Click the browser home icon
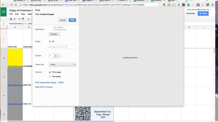Screen dimensions: 218x122 click(16, 5)
